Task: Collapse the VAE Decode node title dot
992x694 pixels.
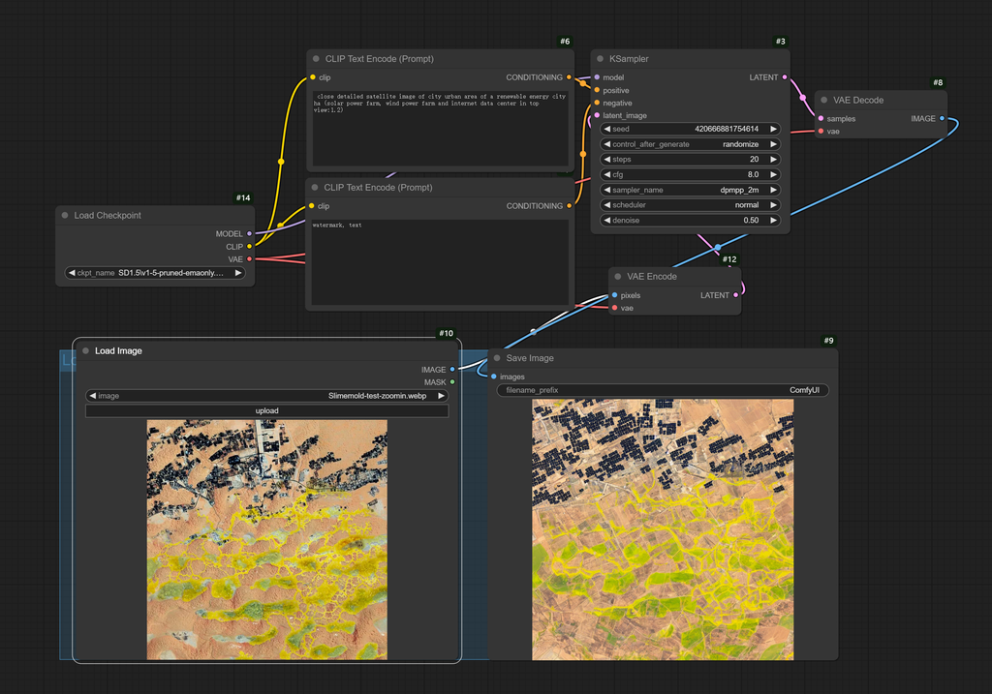Action: 822,100
